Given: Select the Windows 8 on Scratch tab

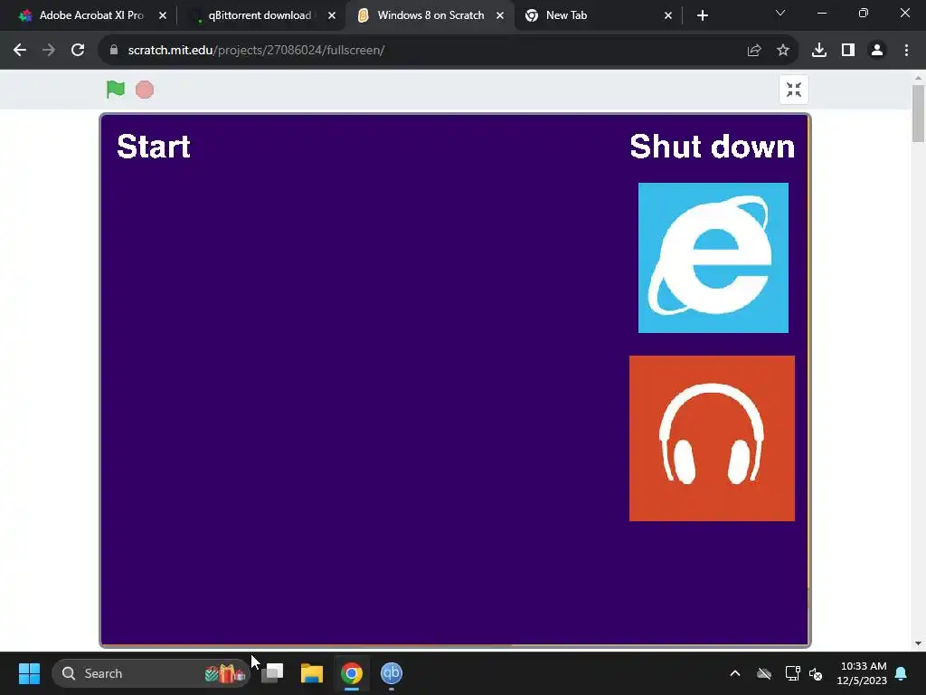Looking at the screenshot, I should tap(430, 15).
